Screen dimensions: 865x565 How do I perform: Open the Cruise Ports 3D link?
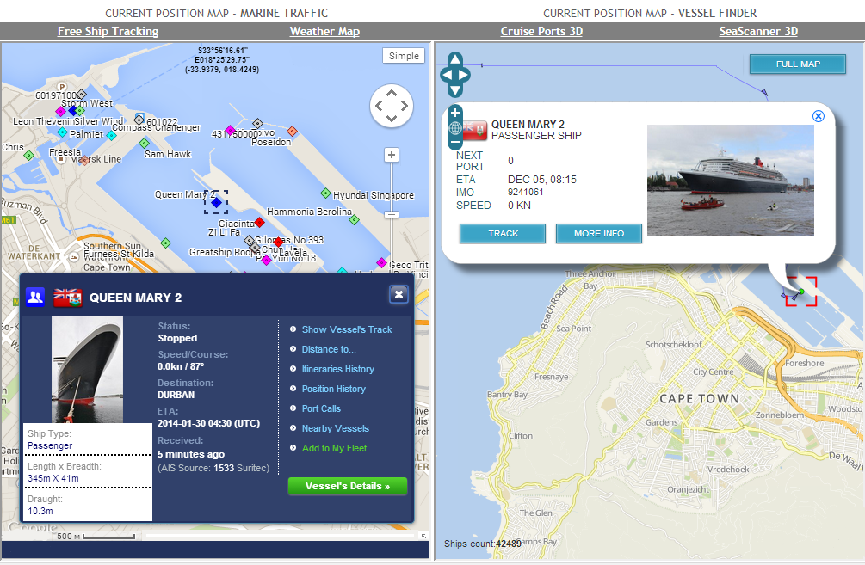click(x=541, y=32)
